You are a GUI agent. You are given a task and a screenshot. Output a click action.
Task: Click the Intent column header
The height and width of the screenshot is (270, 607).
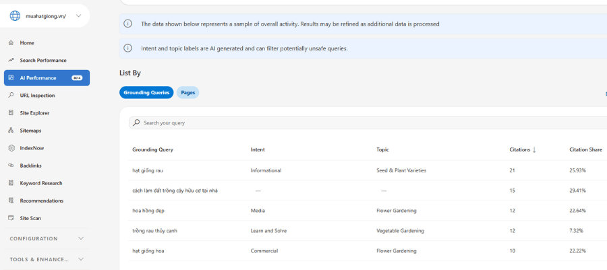[258, 150]
